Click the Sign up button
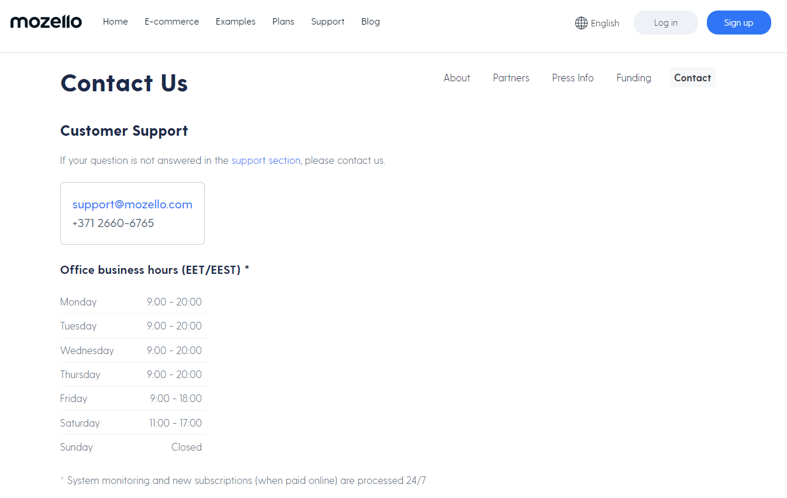The image size is (787, 498). pos(738,23)
